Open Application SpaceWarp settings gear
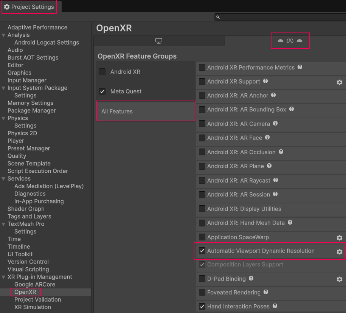Image resolution: width=346 pixels, height=313 pixels. click(x=339, y=237)
